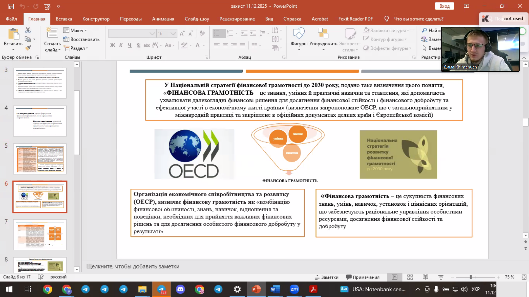Click the Cut scissors icon

point(28,30)
